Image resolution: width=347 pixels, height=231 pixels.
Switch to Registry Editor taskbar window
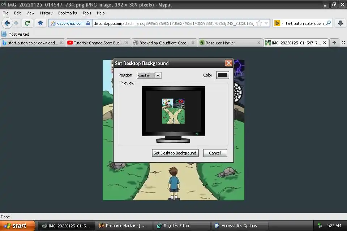click(x=182, y=226)
